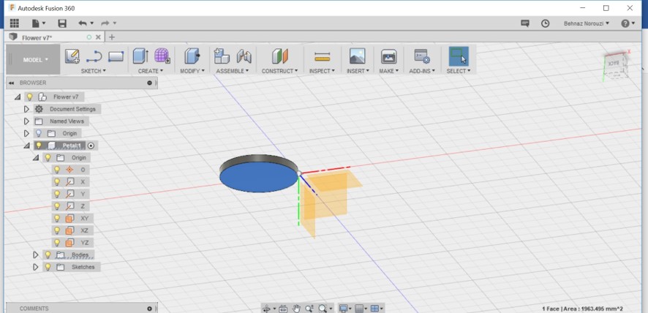This screenshot has height=313, width=648.
Task: Hide the X axis via bulb
Action: 57,182
